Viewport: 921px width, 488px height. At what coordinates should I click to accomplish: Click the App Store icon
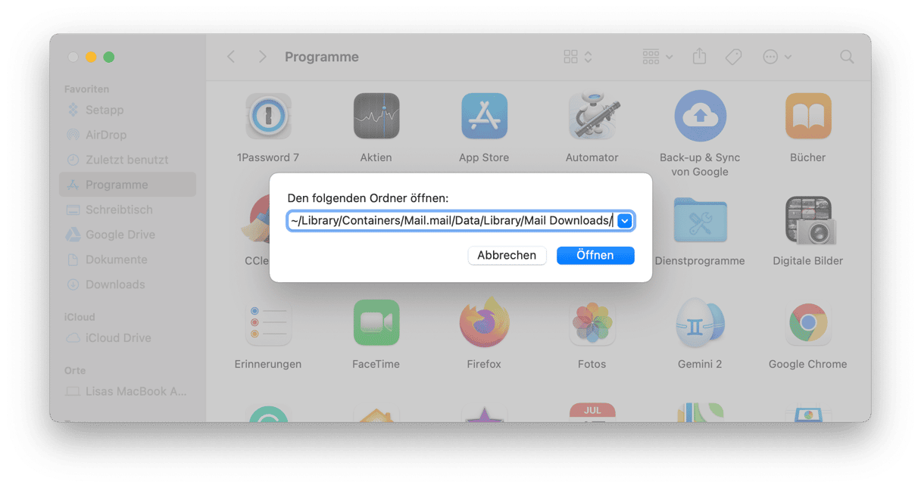(484, 116)
